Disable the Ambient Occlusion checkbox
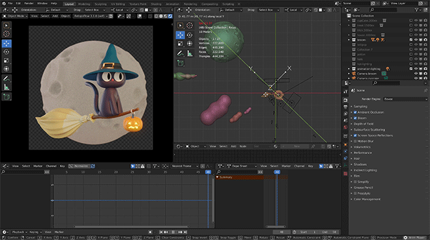This screenshot has width=430, height=240. pyautogui.click(x=355, y=113)
